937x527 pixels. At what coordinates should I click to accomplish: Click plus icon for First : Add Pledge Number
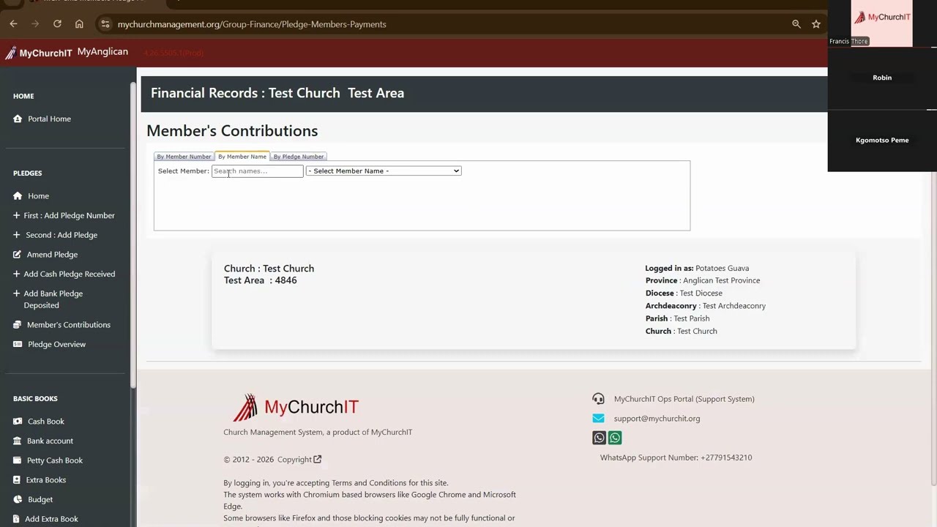pyautogui.click(x=17, y=215)
